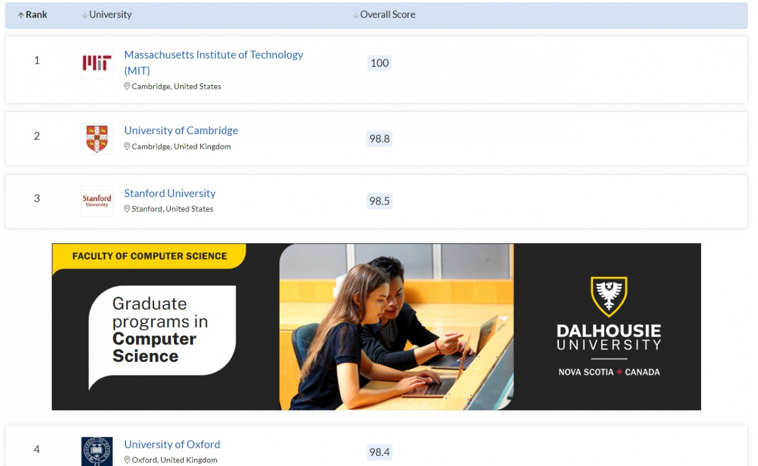Viewport: 758px width, 466px height.
Task: Click the Cambridge, United Kingdom location text
Action: click(x=181, y=147)
